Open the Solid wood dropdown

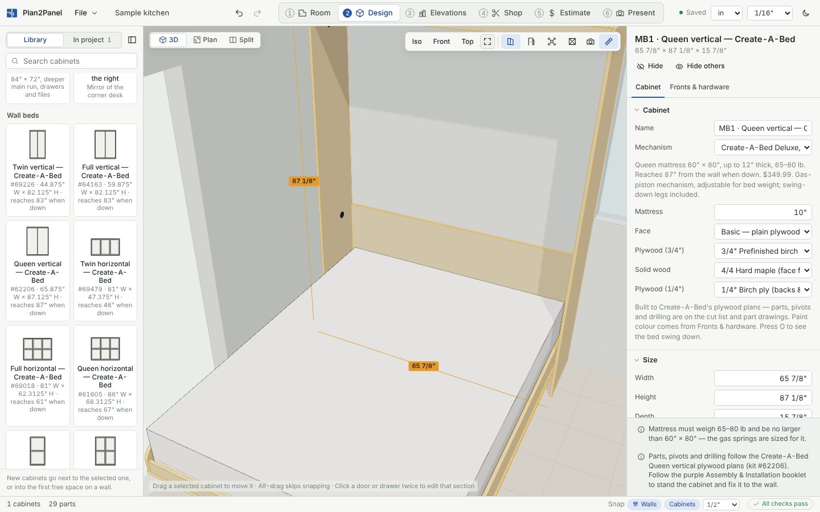click(x=763, y=270)
